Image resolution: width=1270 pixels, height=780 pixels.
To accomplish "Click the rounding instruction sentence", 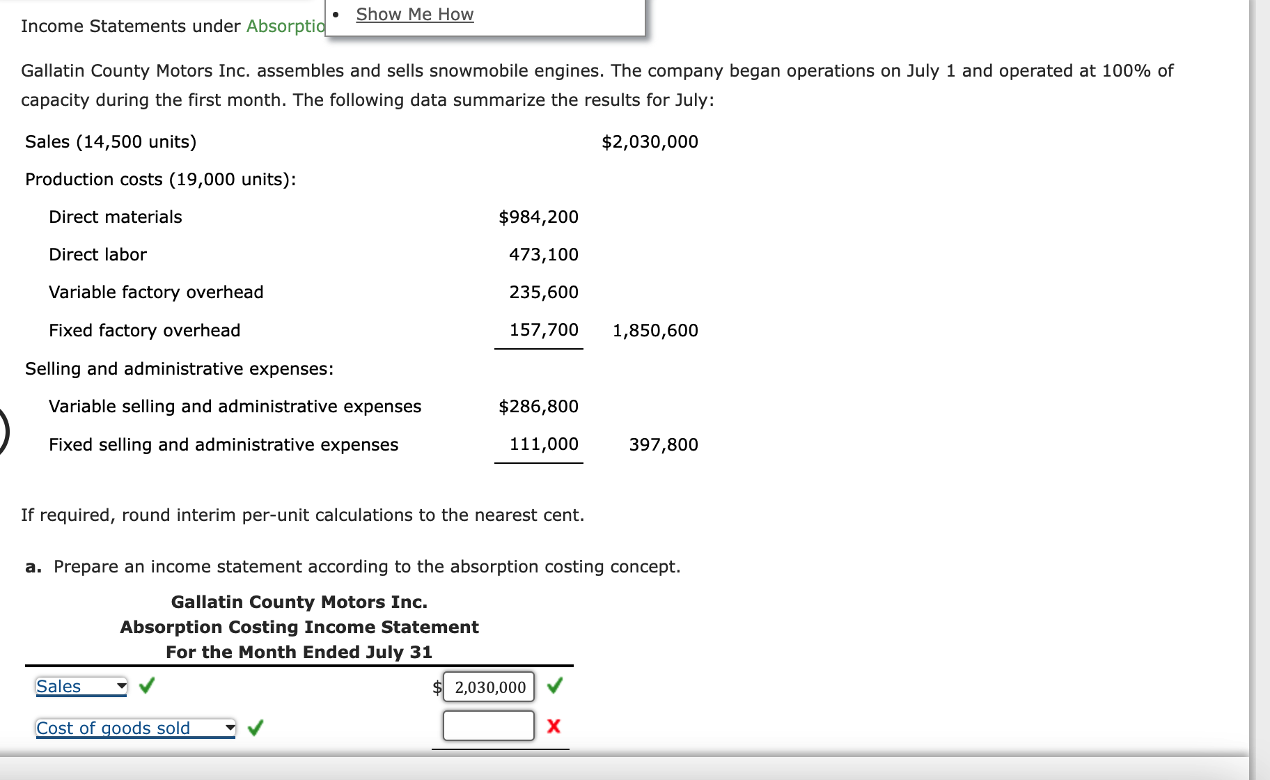I will (303, 515).
